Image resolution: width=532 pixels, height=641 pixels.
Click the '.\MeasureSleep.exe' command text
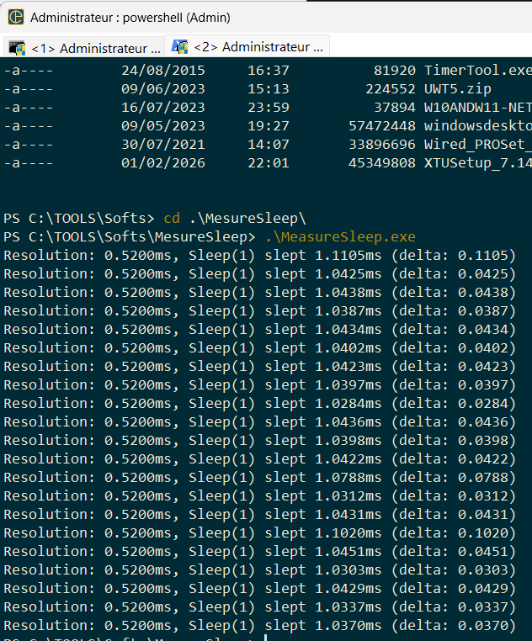coord(339,236)
